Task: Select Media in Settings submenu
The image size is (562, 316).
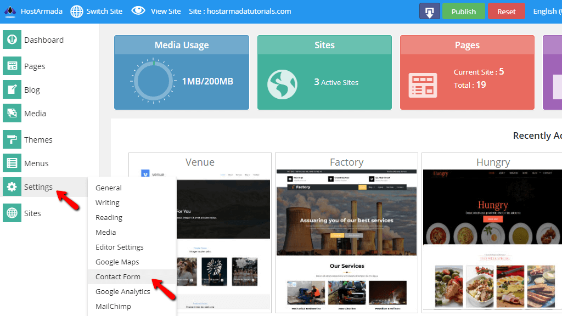Action: [105, 232]
